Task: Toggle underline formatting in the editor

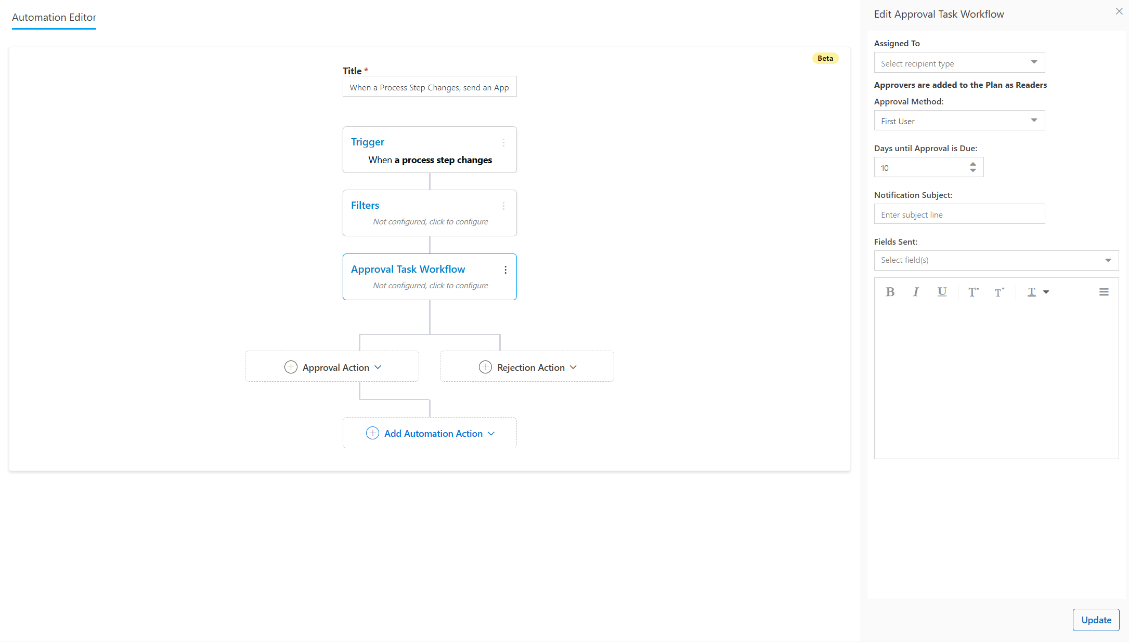Action: [942, 292]
